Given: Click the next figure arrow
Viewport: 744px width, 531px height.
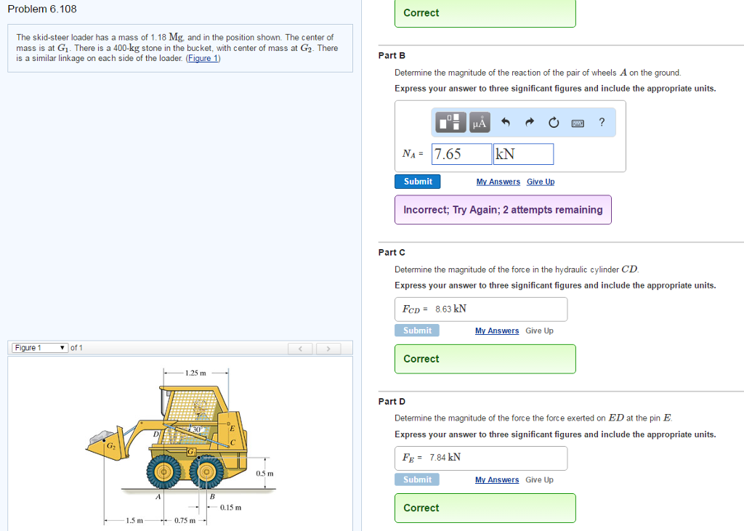Looking at the screenshot, I should tap(328, 349).
